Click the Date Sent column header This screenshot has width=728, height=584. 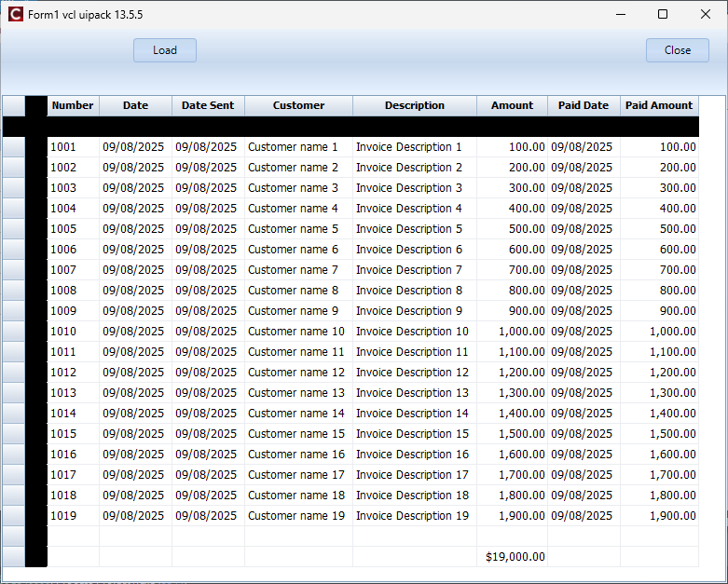pyautogui.click(x=208, y=105)
